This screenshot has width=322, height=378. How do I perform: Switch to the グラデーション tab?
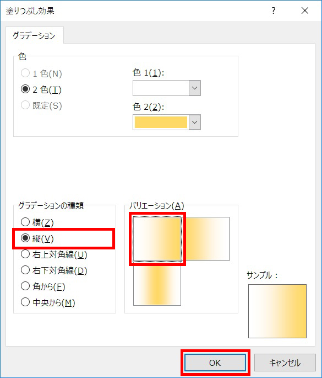pos(34,36)
